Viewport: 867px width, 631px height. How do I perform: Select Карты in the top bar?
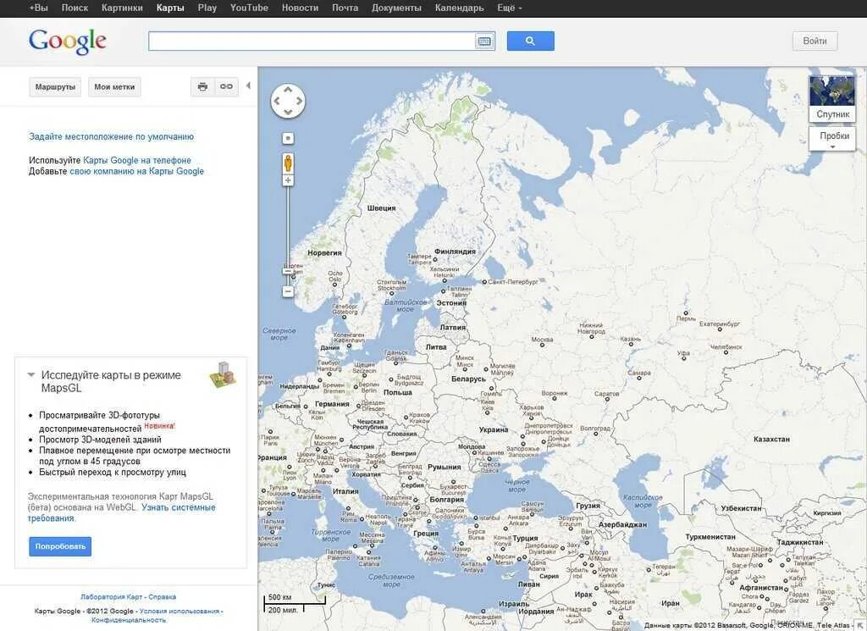(x=170, y=8)
